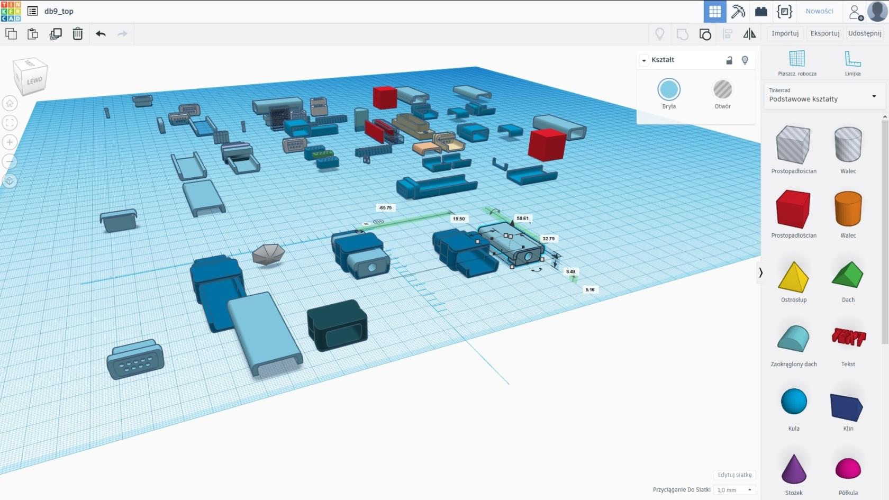Click the Mirror tool icon
This screenshot has height=500, width=889.
(x=749, y=34)
